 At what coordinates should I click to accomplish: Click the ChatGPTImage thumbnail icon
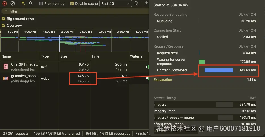(6, 67)
